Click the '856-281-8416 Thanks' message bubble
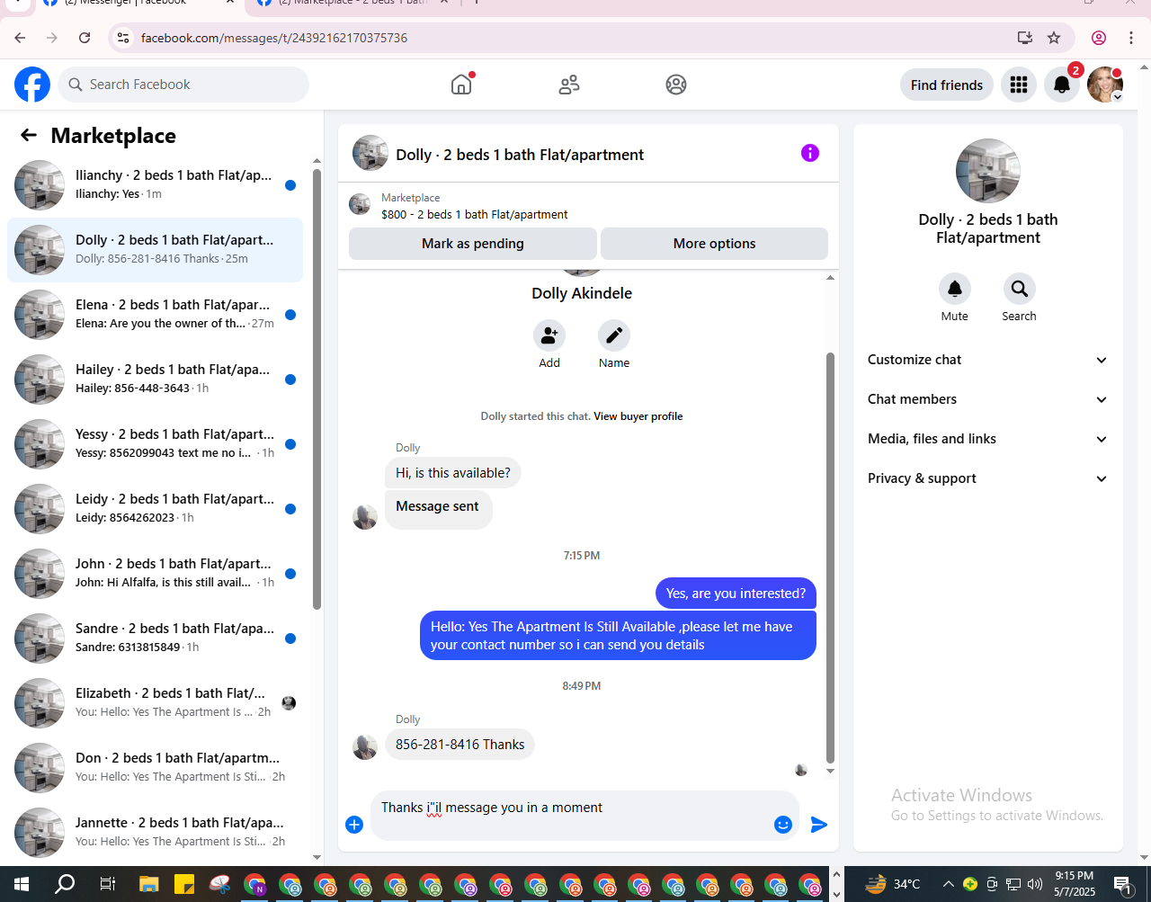Image resolution: width=1151 pixels, height=902 pixels. click(x=460, y=745)
